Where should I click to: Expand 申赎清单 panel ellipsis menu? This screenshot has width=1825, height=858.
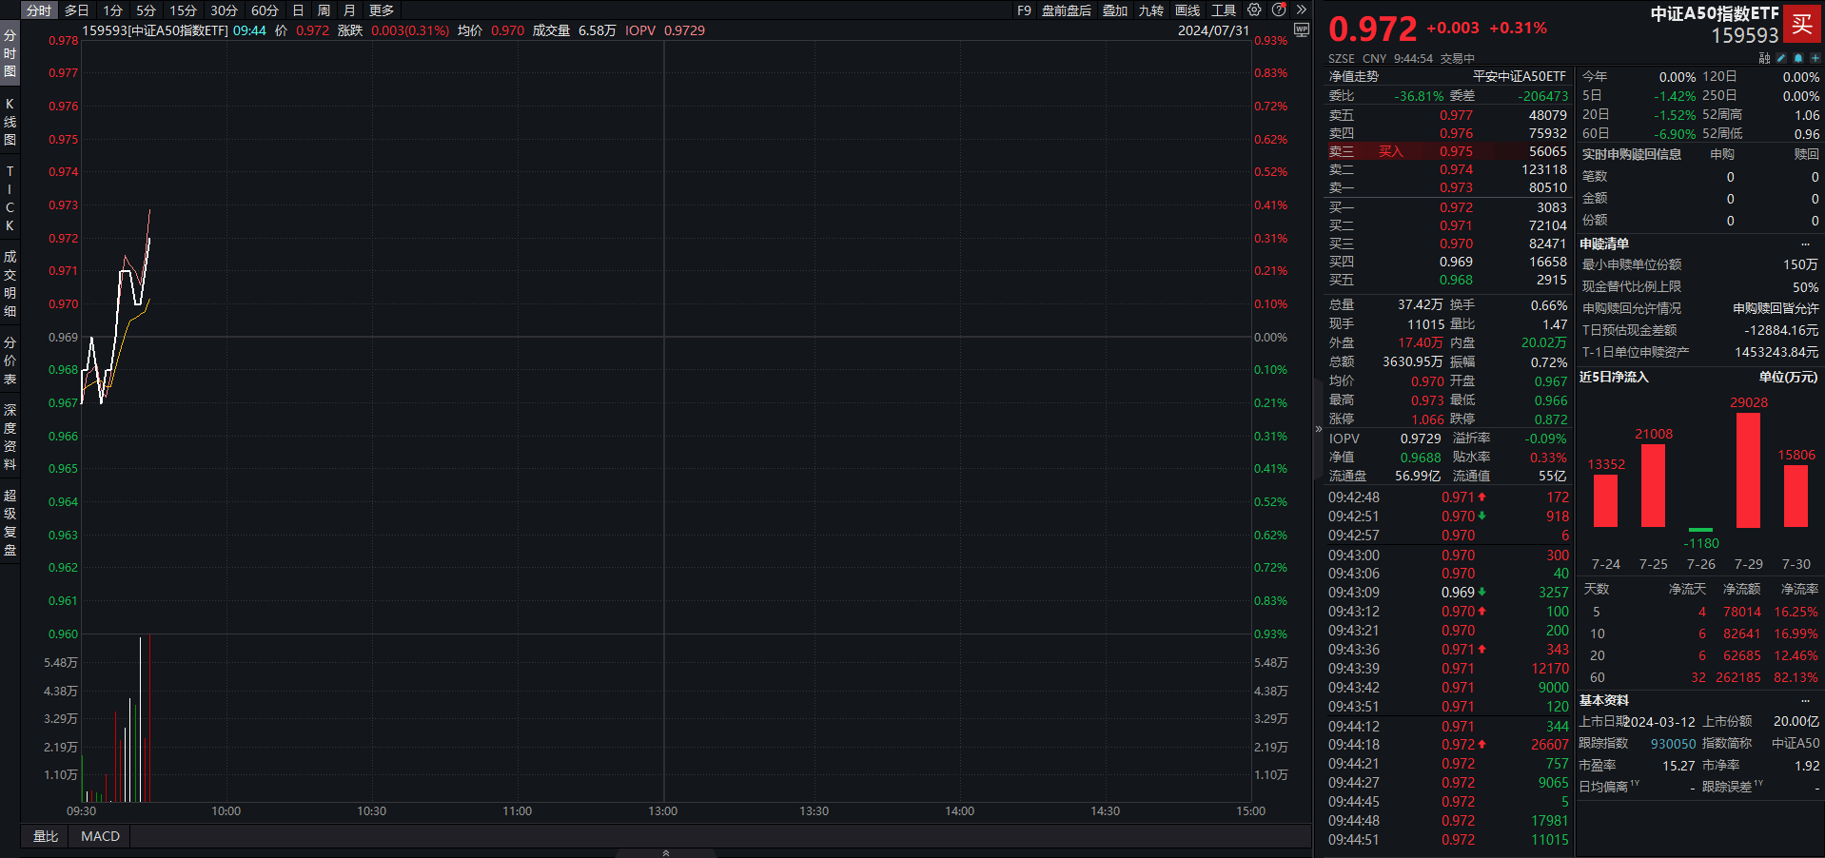tap(1805, 244)
